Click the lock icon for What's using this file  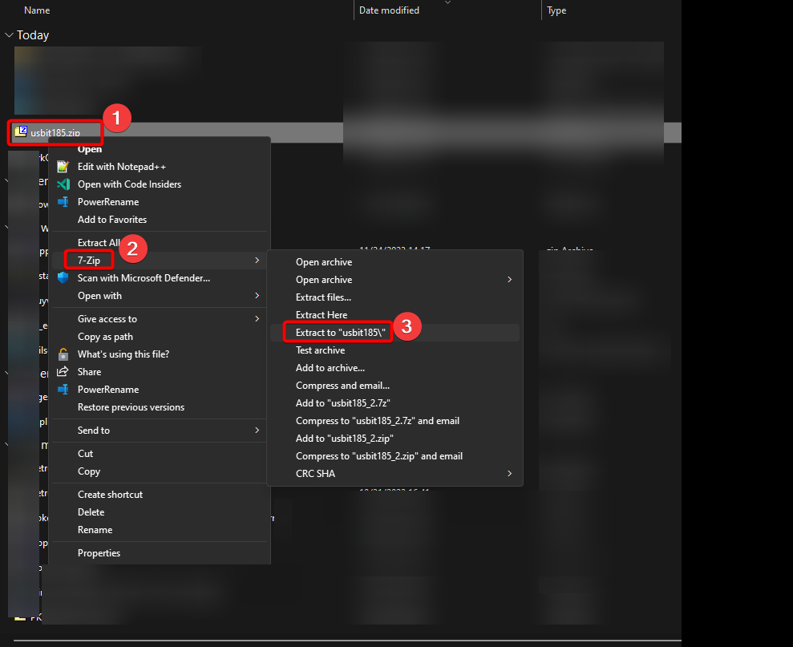[x=63, y=354]
